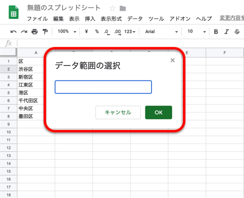Viewport: 244px width, 198px height.
Task: Select row 12 header
Action: pos(9,148)
